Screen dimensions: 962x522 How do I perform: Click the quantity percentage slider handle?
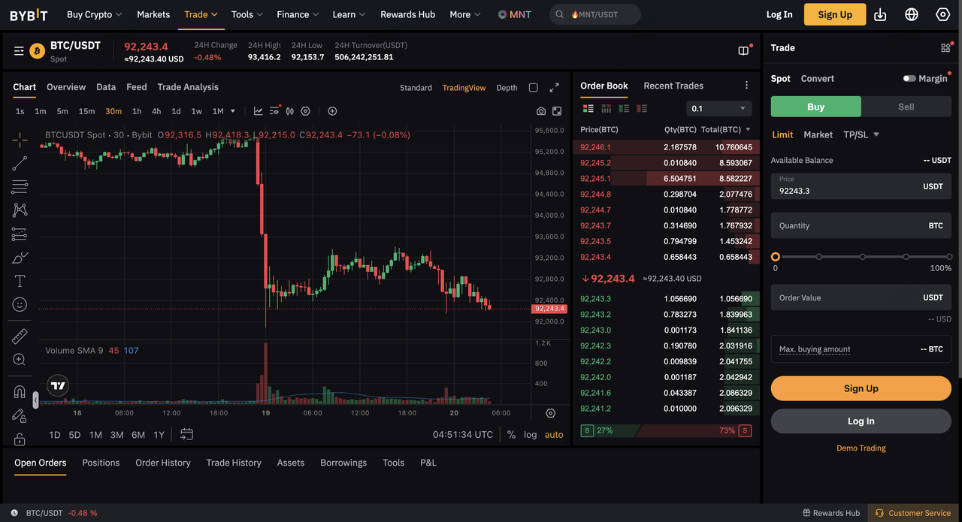pos(776,257)
